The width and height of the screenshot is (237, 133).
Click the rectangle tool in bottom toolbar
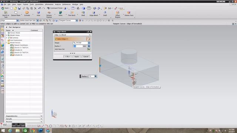pos(62,126)
